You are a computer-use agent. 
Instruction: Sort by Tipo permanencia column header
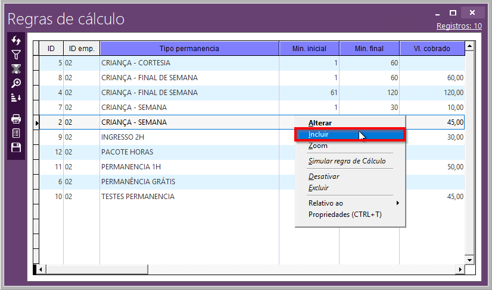tap(189, 49)
